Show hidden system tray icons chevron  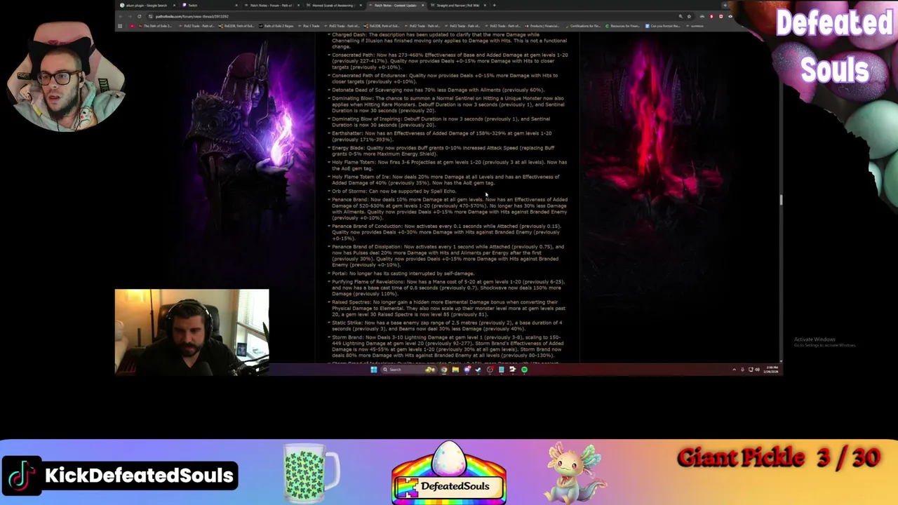coord(735,370)
